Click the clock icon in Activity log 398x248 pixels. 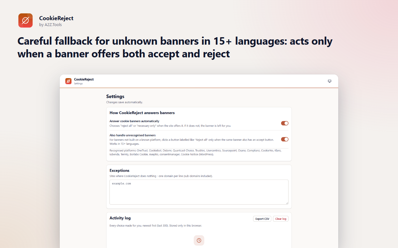click(x=199, y=240)
